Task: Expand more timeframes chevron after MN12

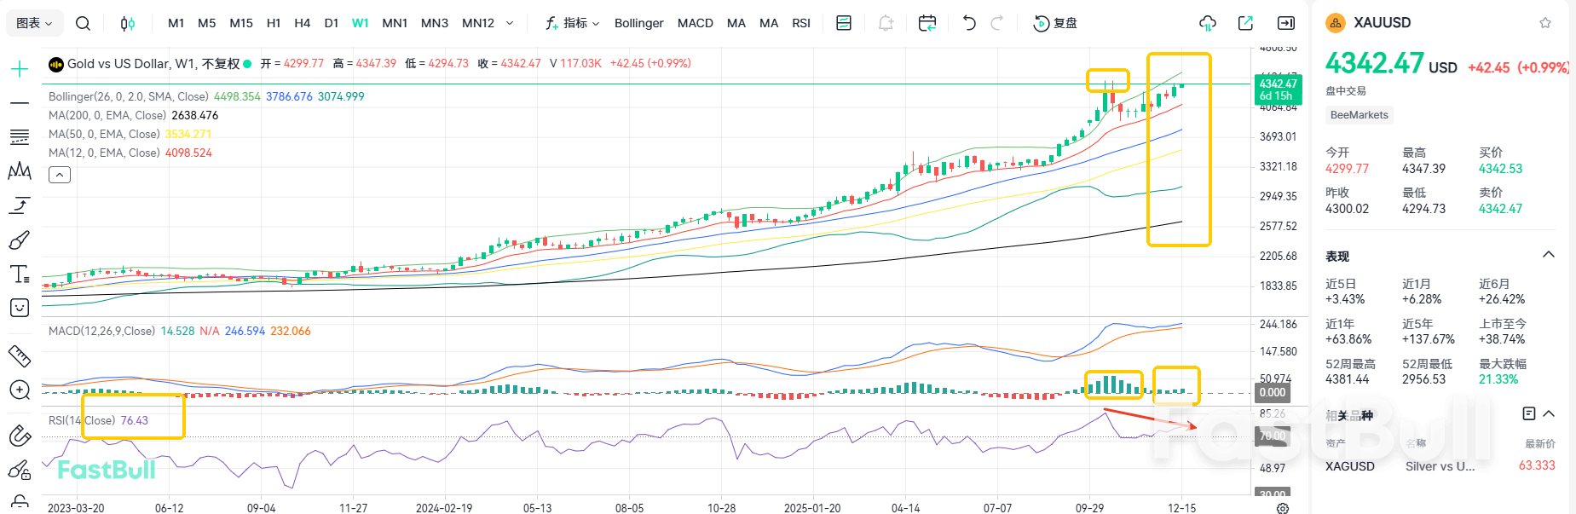Action: (x=510, y=23)
